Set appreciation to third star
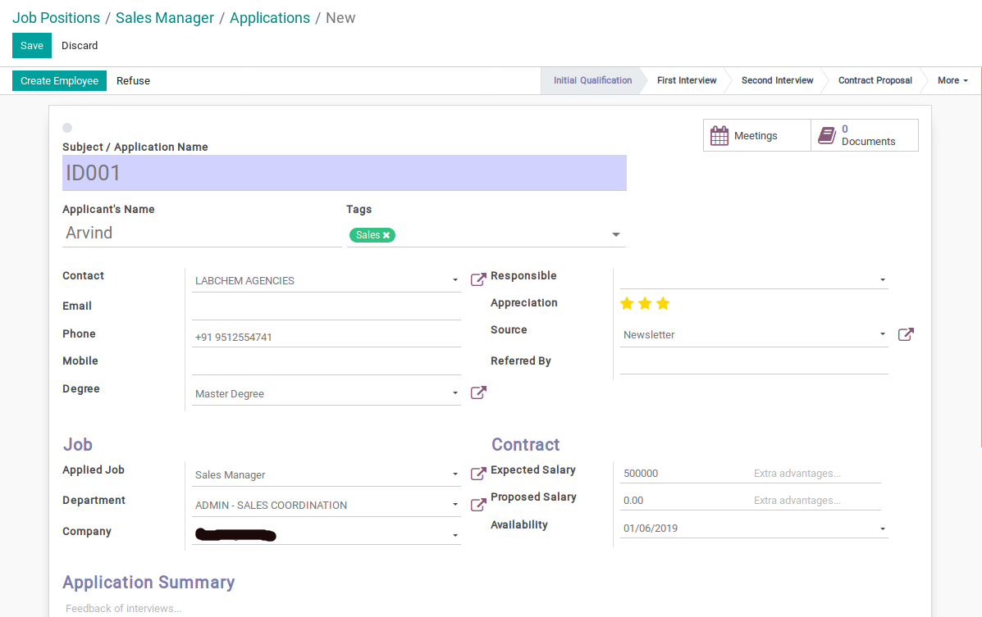Viewport: 982px width, 617px height. (663, 304)
